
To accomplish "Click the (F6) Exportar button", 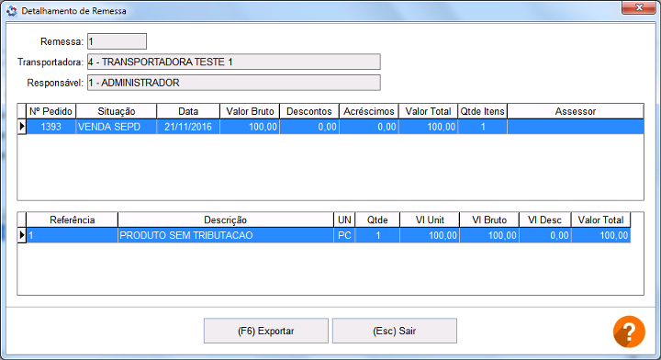I will 266,331.
